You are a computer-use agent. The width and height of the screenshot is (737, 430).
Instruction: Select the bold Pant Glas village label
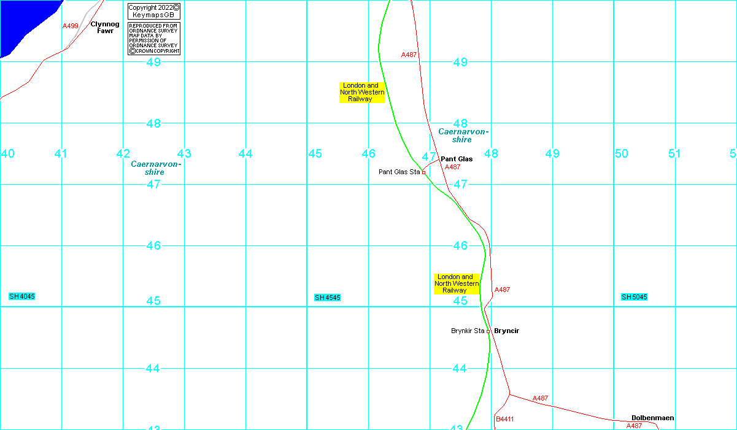point(457,159)
